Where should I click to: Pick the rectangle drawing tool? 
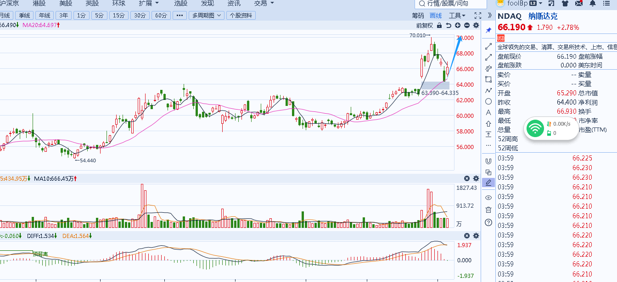(488, 79)
